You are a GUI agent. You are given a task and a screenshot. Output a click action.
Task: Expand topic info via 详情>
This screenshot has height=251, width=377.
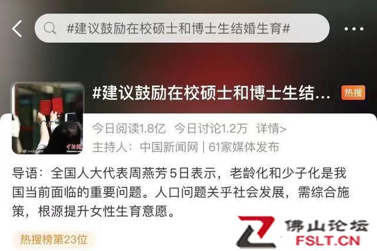(271, 129)
